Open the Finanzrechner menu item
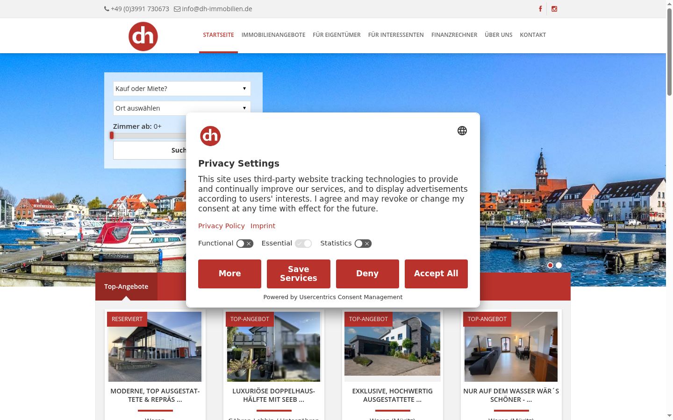This screenshot has width=673, height=420. [x=454, y=35]
